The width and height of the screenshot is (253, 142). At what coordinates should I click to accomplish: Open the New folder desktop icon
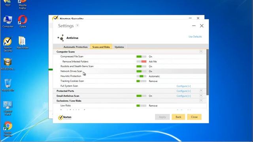[23, 43]
